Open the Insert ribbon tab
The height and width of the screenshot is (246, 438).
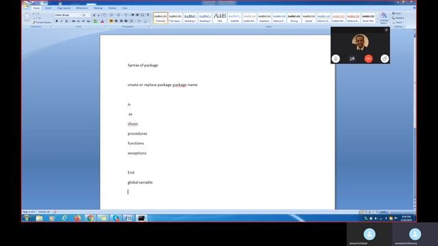click(x=49, y=8)
